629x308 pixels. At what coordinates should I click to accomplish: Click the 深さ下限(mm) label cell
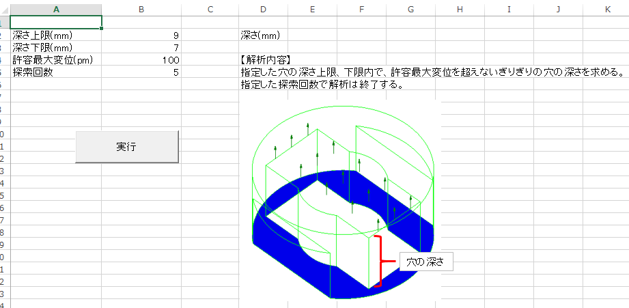coord(56,47)
